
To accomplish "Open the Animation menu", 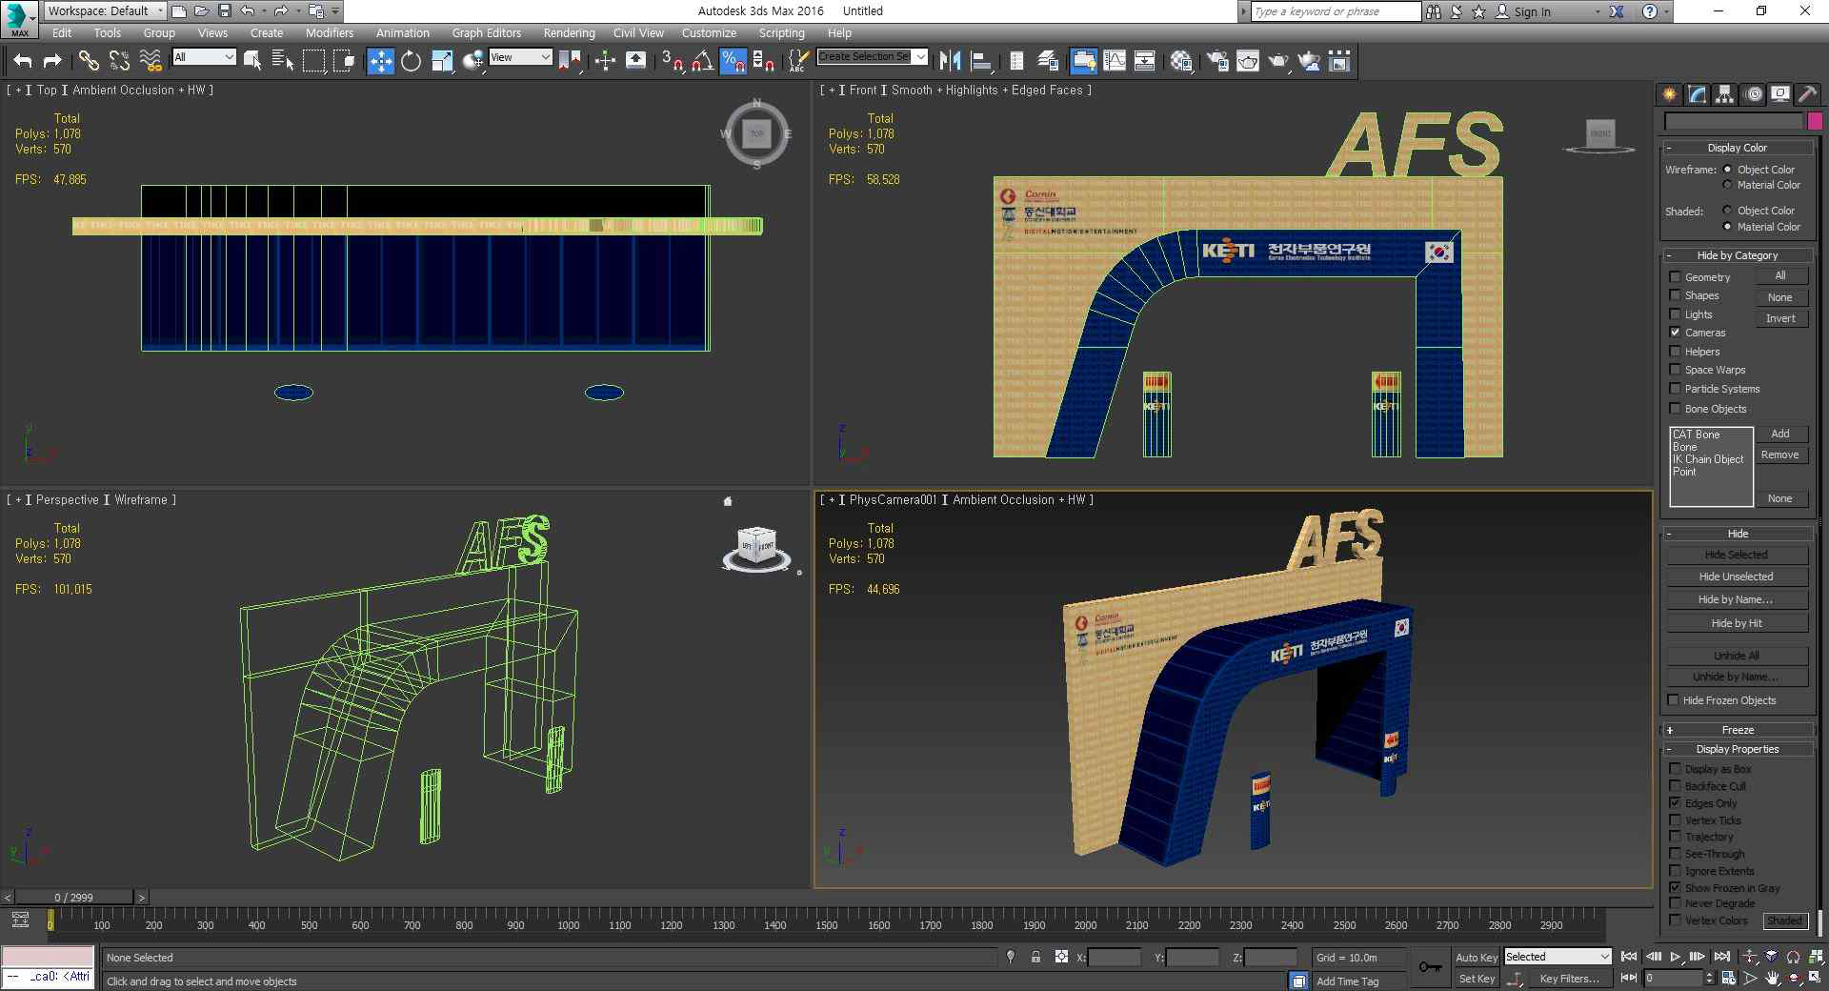I will coord(403,32).
